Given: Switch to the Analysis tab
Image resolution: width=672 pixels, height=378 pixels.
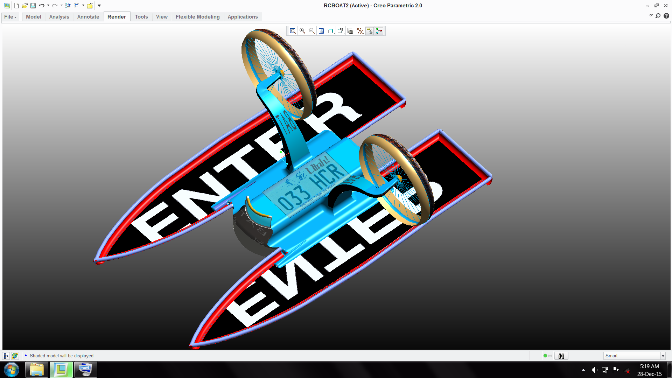Looking at the screenshot, I should pos(59,17).
